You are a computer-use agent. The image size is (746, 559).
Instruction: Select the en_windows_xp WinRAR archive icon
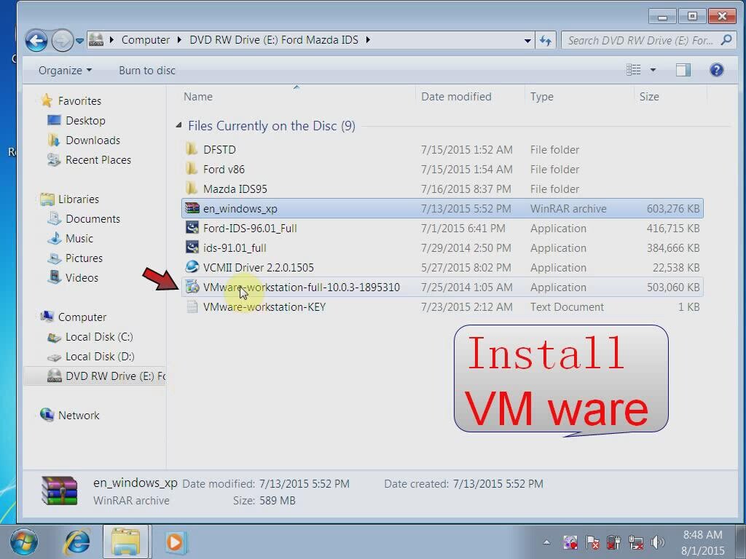pyautogui.click(x=192, y=208)
